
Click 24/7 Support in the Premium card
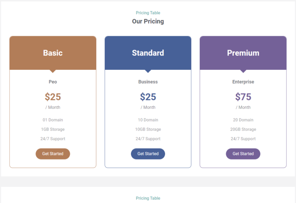pyautogui.click(x=243, y=139)
